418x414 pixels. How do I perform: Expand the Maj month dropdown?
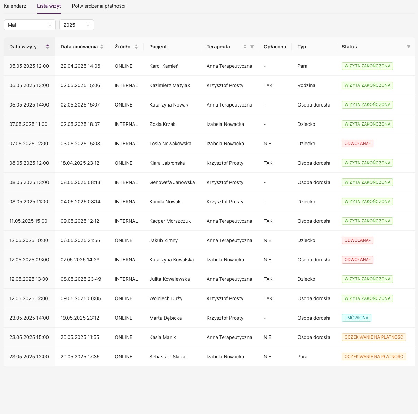[30, 25]
